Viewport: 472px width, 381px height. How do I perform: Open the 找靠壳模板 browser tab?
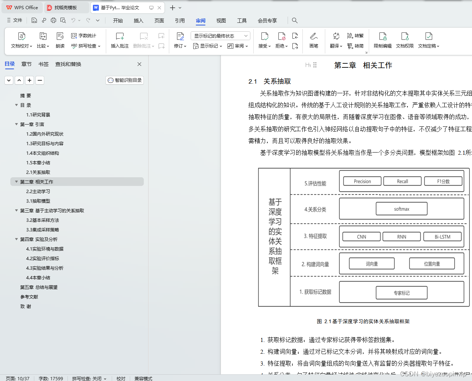point(66,7)
